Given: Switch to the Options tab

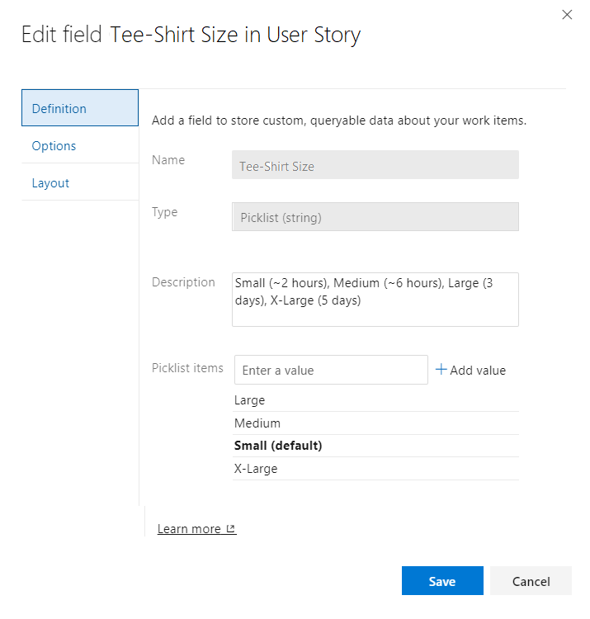Looking at the screenshot, I should [80, 145].
